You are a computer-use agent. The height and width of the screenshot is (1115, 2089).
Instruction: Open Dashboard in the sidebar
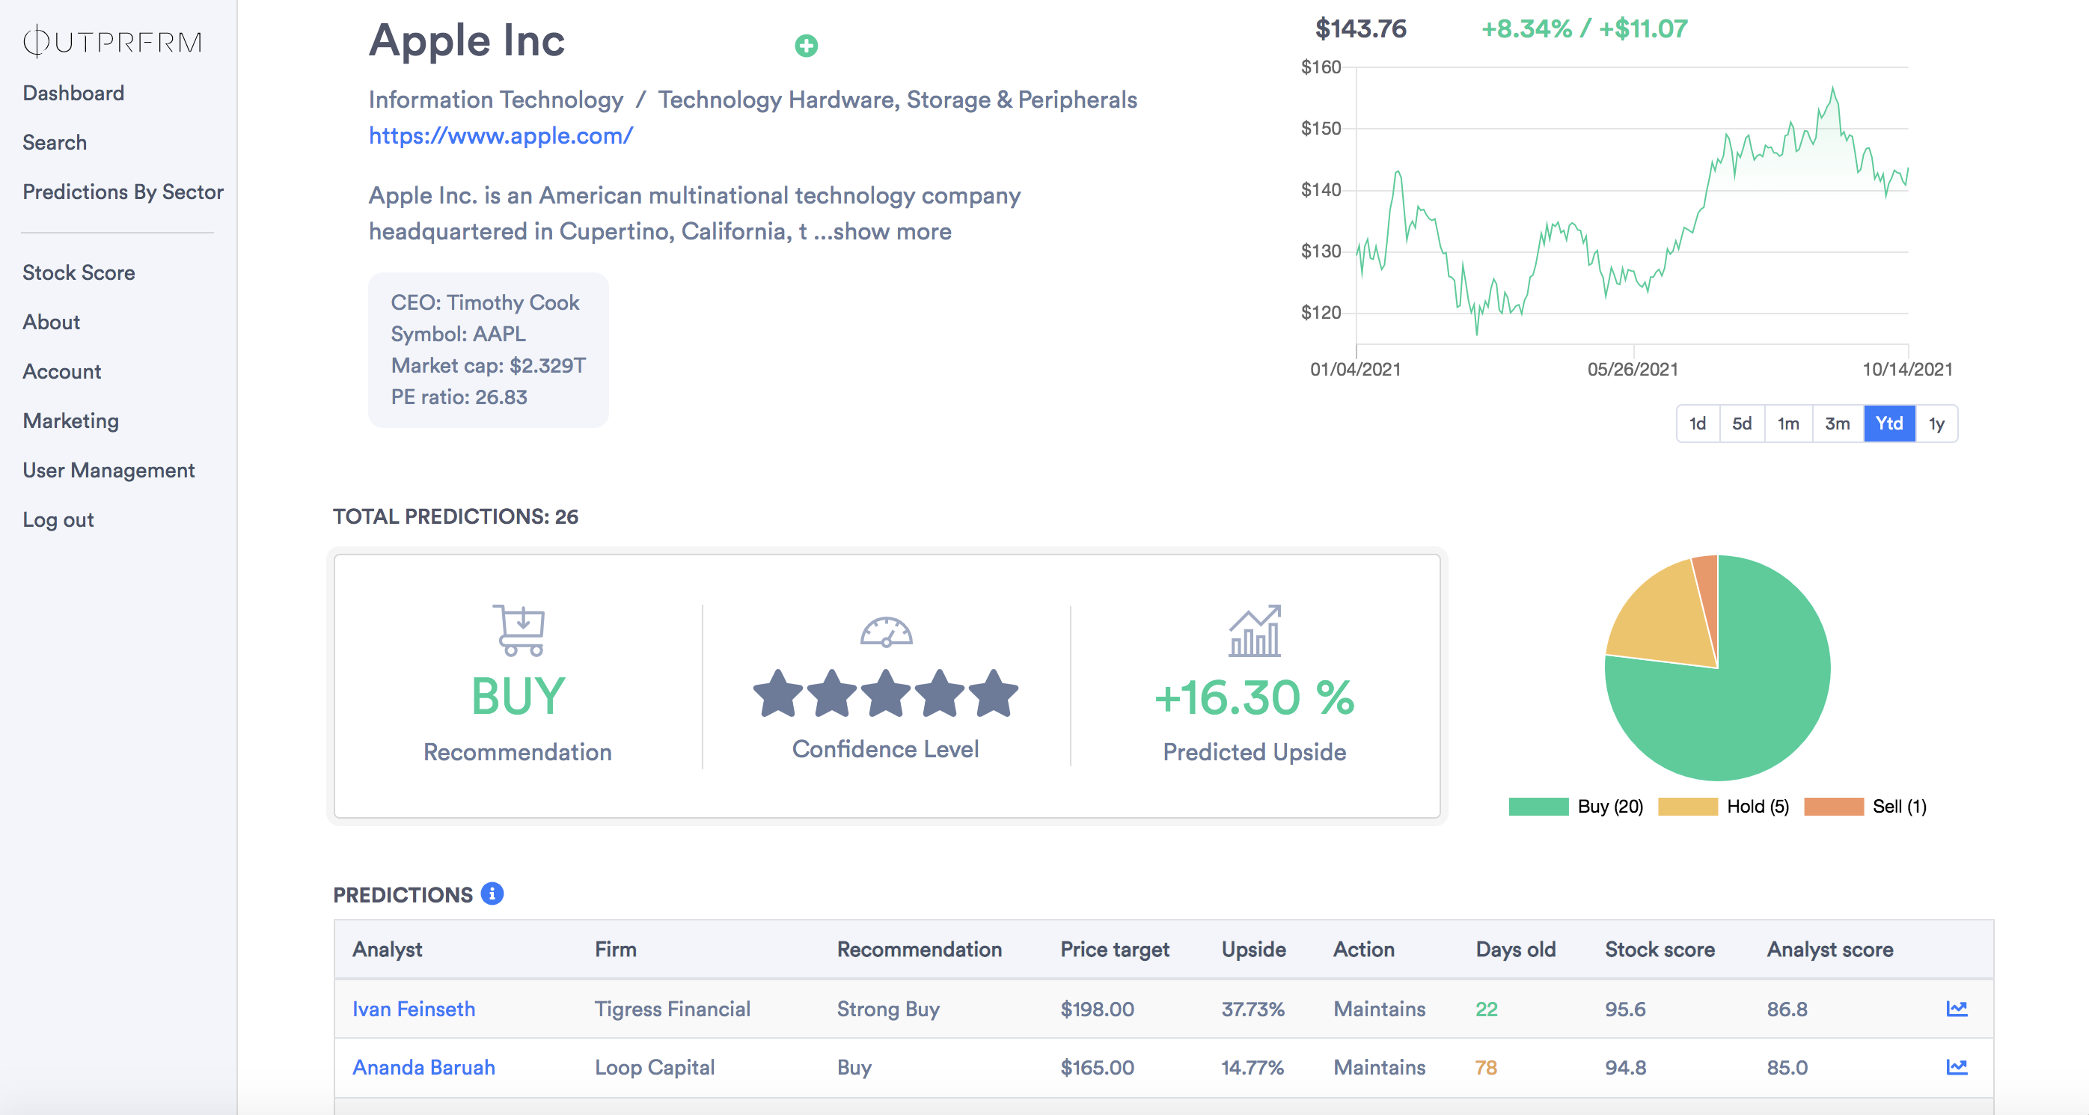tap(73, 94)
